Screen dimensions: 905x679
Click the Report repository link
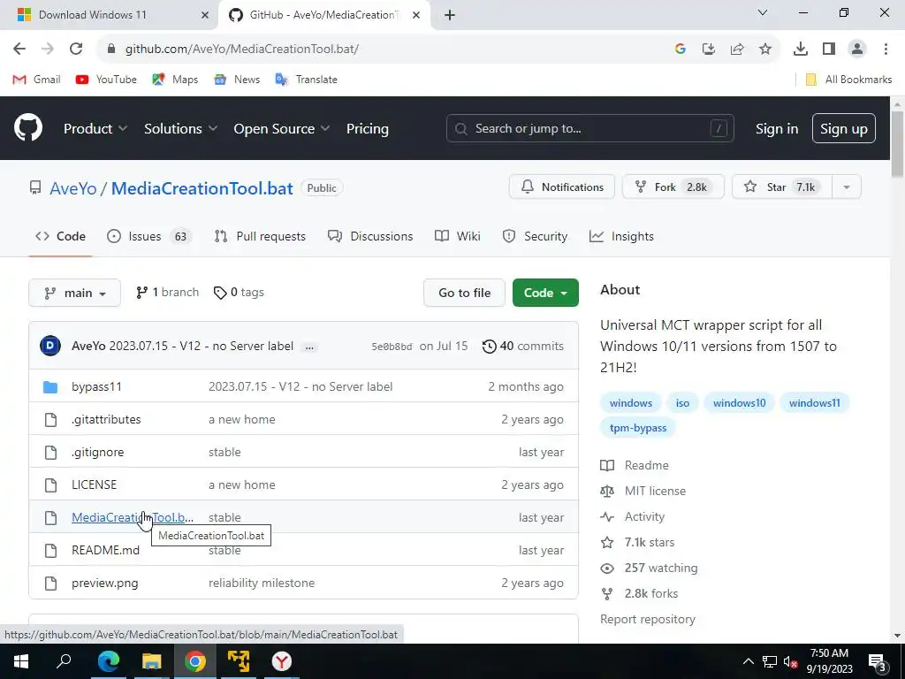tap(648, 619)
